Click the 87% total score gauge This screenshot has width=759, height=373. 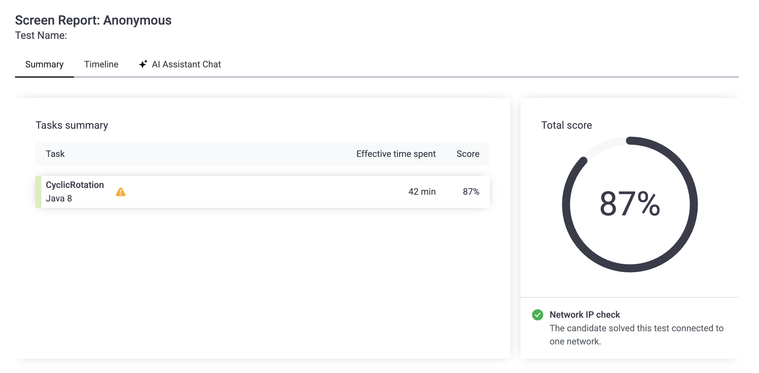(629, 204)
